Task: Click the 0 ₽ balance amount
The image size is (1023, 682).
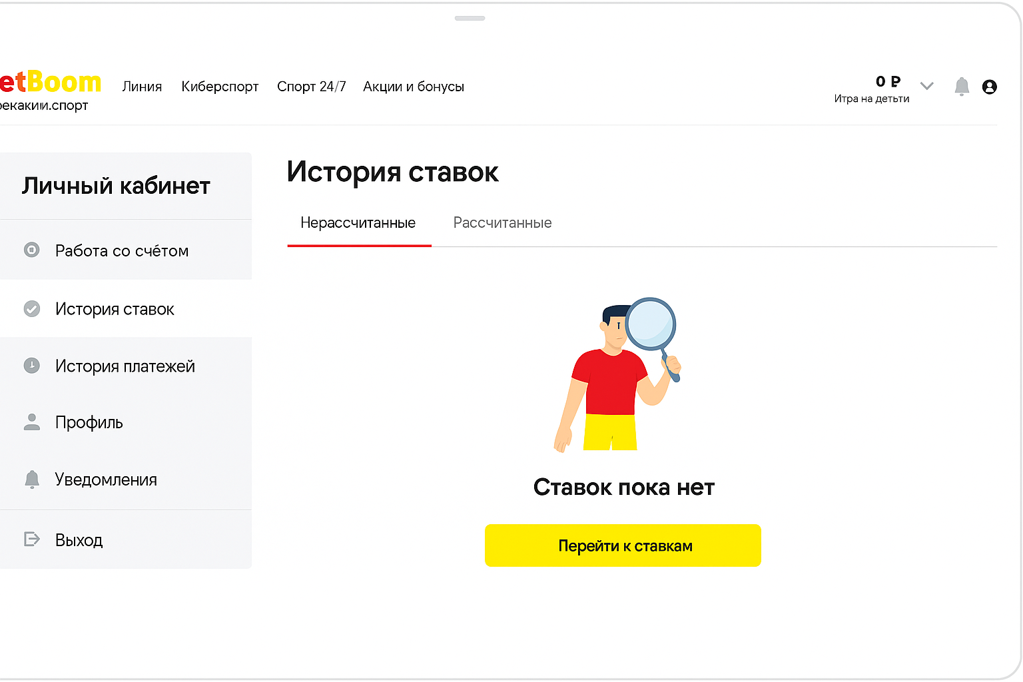Action: pyautogui.click(x=887, y=82)
